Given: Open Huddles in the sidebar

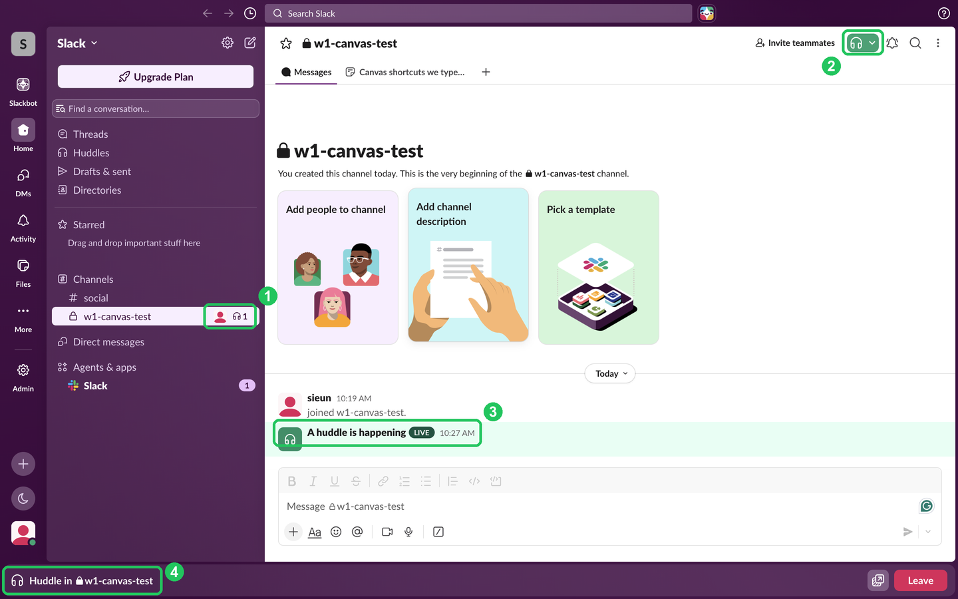Looking at the screenshot, I should pos(156,152).
